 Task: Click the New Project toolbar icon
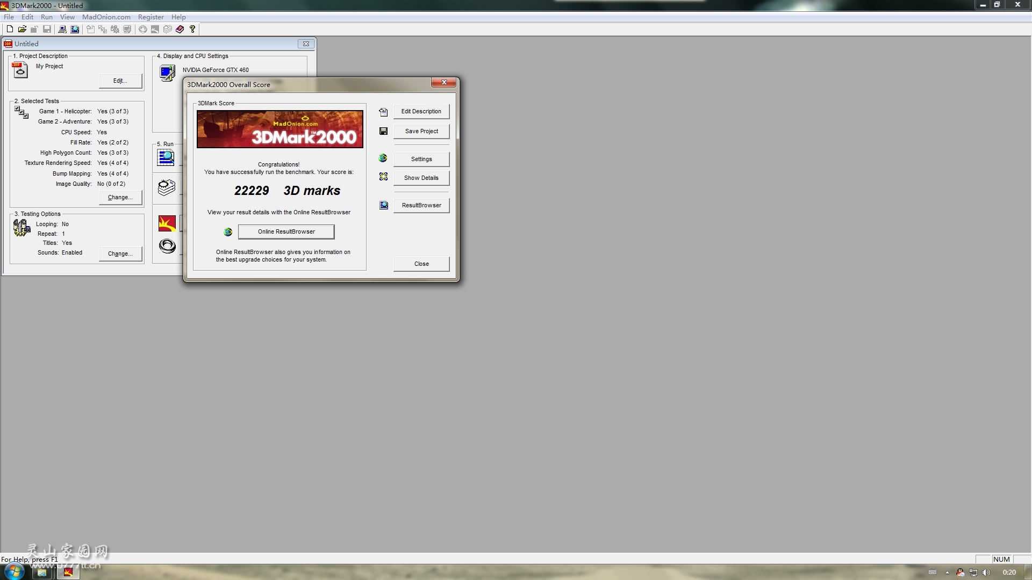[10, 28]
